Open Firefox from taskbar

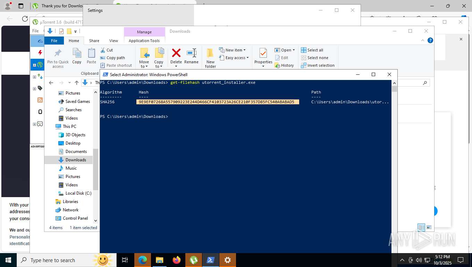[177, 260]
